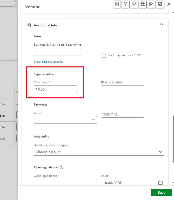The height and width of the screenshot is (200, 174).
Task: Expand Default expense category dropdown arrow
Action: pos(160,152)
